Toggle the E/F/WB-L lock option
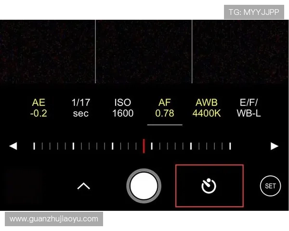This screenshot has width=289, height=231. 249,108
